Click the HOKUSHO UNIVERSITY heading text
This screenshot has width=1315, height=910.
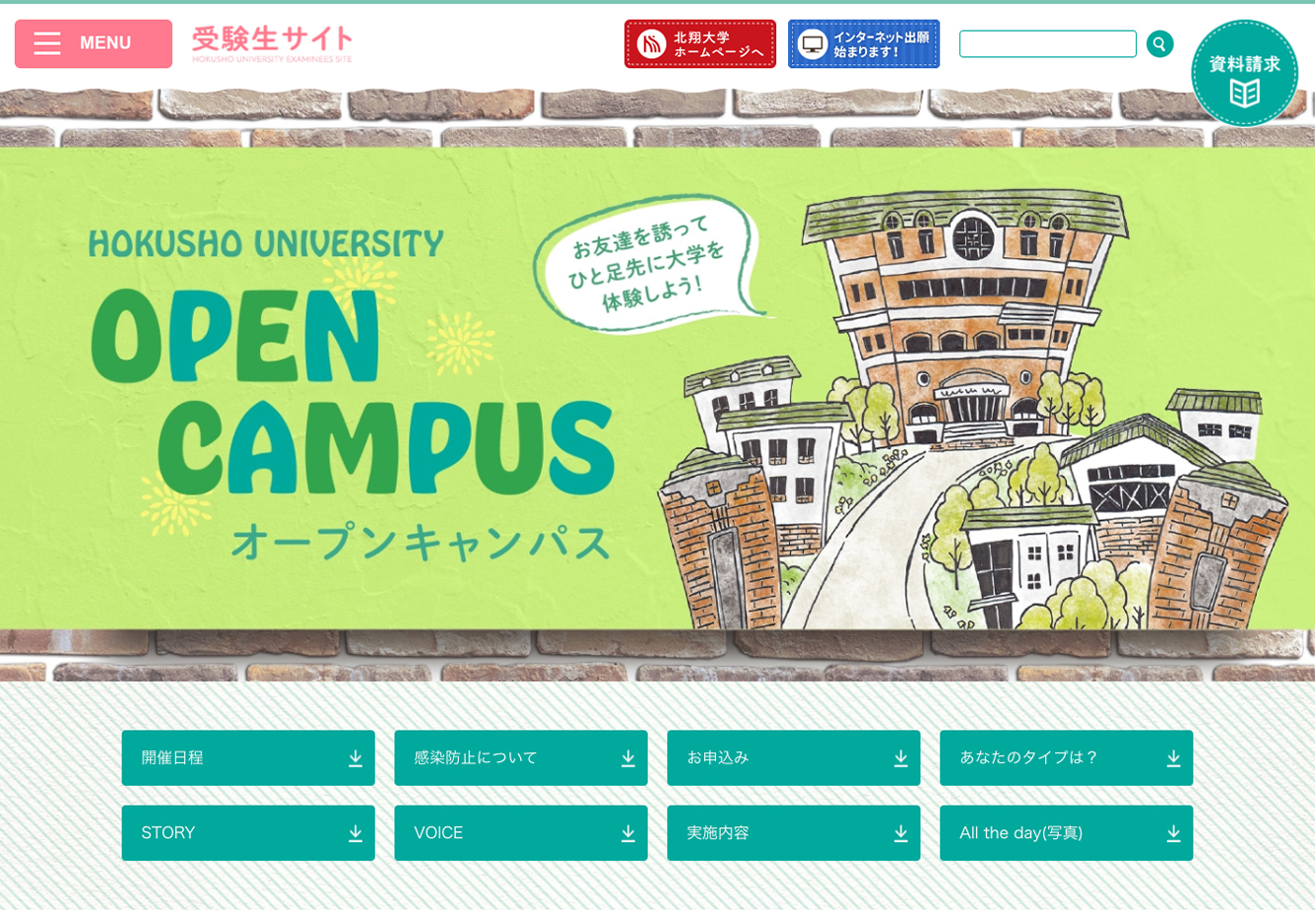tap(266, 243)
